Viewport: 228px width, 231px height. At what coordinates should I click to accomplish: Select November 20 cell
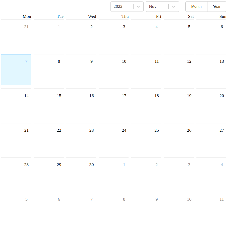211,104
